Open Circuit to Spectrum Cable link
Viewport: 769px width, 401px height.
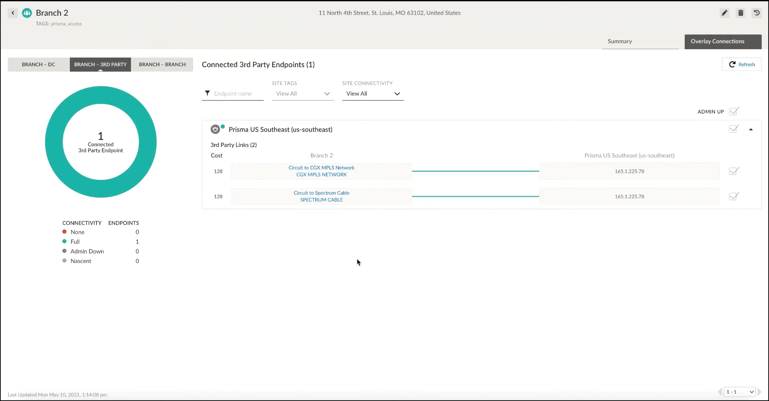coord(321,193)
